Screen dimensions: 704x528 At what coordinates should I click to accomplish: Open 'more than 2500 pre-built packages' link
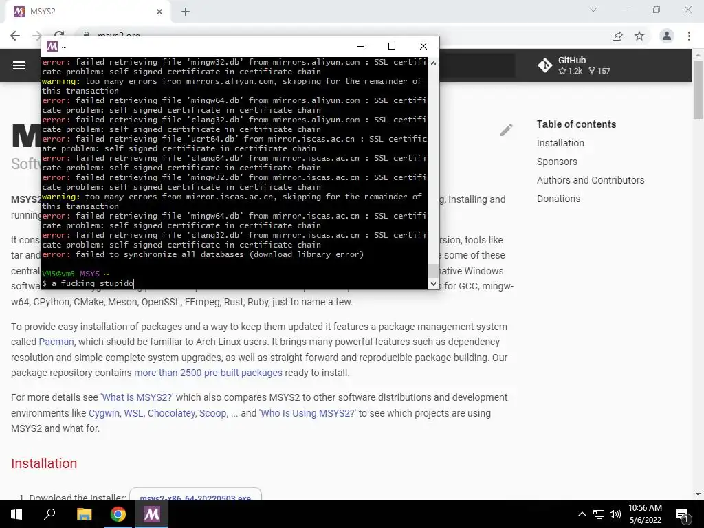[208, 373]
